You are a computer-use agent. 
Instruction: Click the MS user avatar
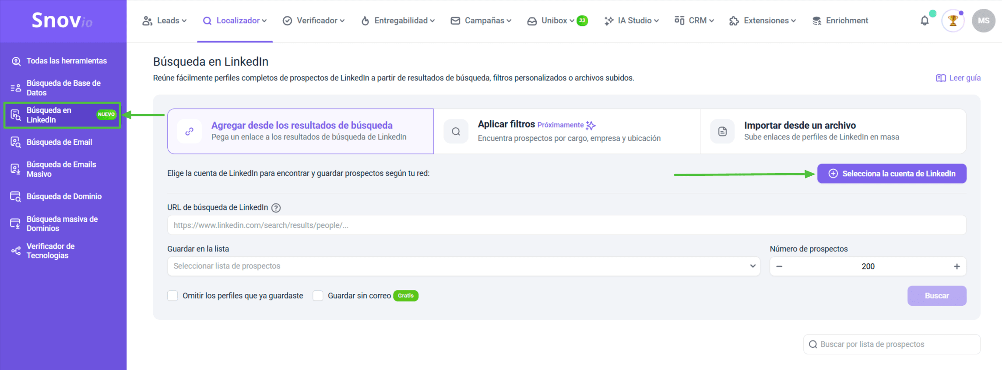click(983, 21)
